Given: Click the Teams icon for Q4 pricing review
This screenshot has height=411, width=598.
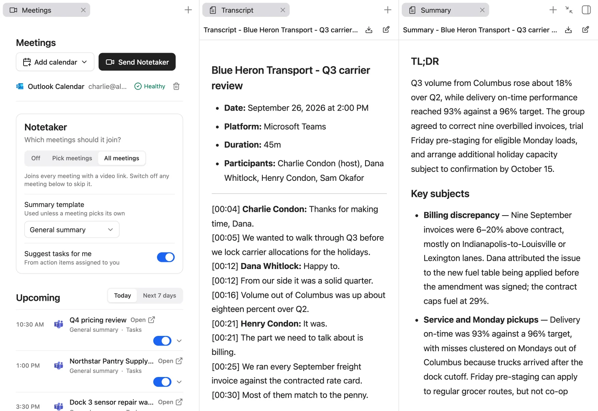Looking at the screenshot, I should coord(59,324).
